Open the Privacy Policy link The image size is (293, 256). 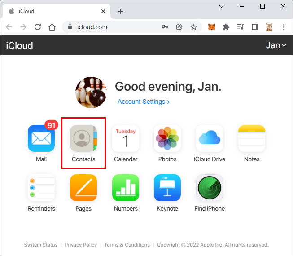click(81, 245)
